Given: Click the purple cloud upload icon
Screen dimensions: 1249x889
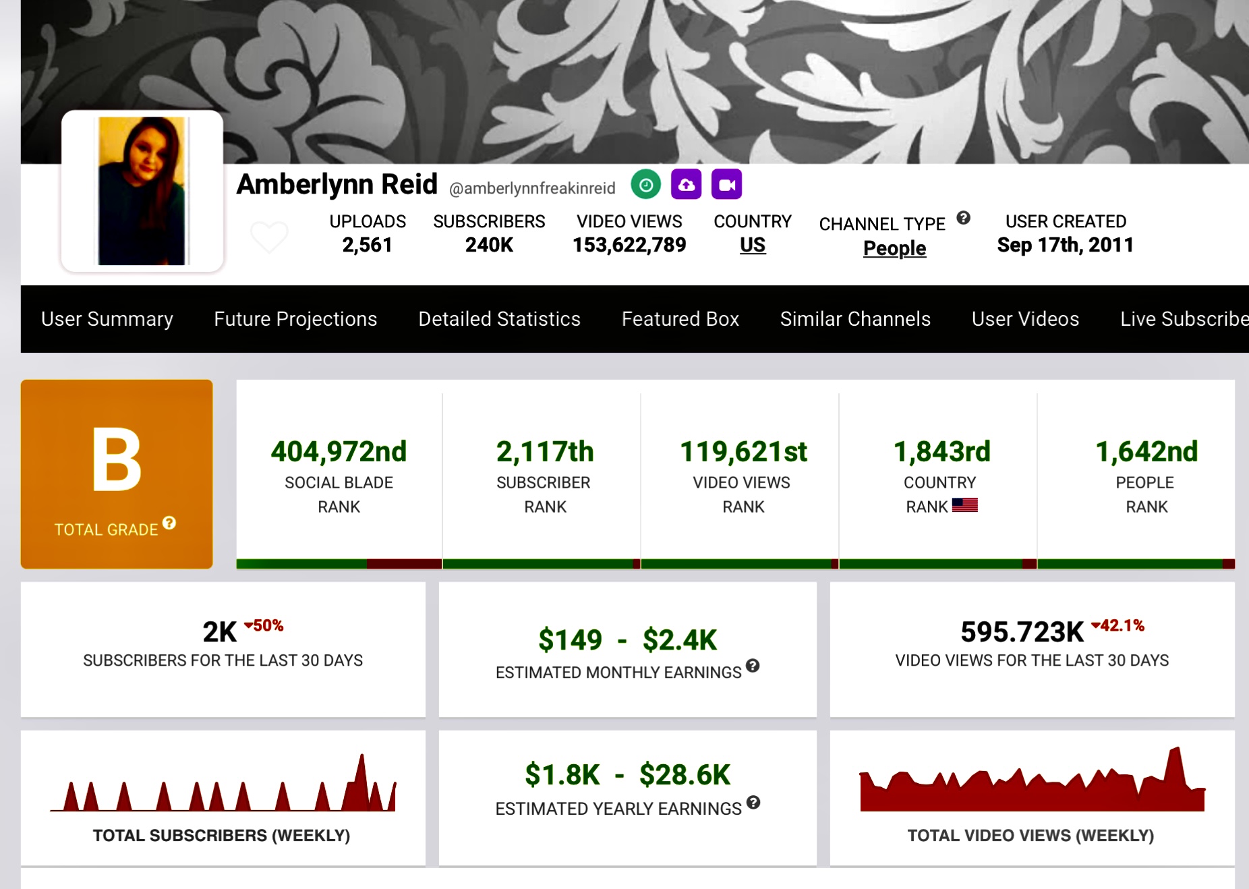Looking at the screenshot, I should pos(686,184).
